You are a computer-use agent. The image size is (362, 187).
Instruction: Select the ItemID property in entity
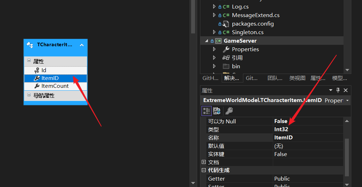click(50, 78)
